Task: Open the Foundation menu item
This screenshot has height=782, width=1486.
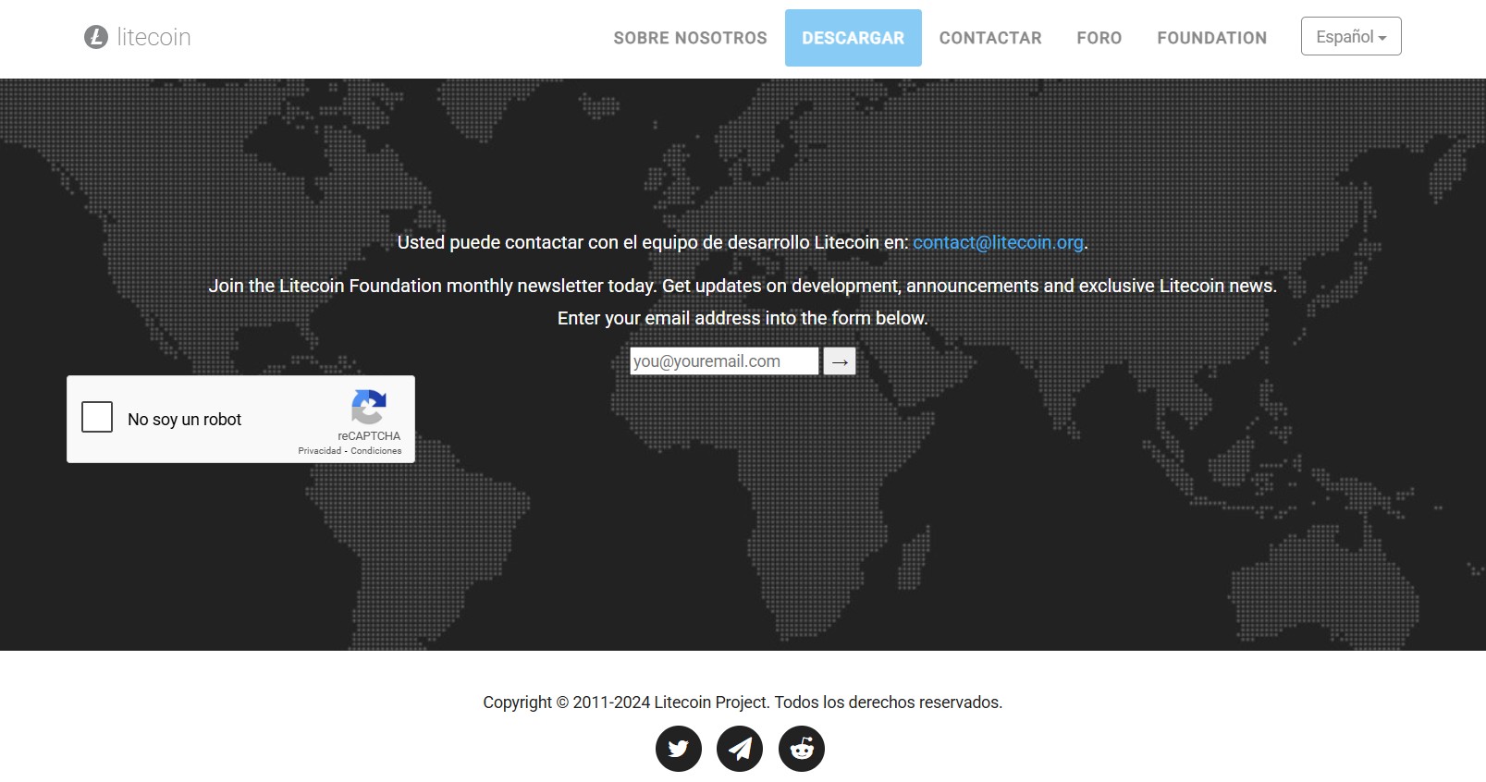Action: (1211, 38)
